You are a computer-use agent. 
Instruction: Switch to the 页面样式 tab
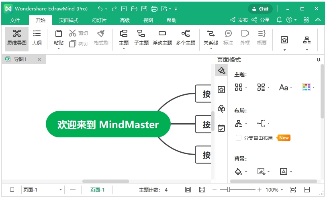[x=69, y=20]
